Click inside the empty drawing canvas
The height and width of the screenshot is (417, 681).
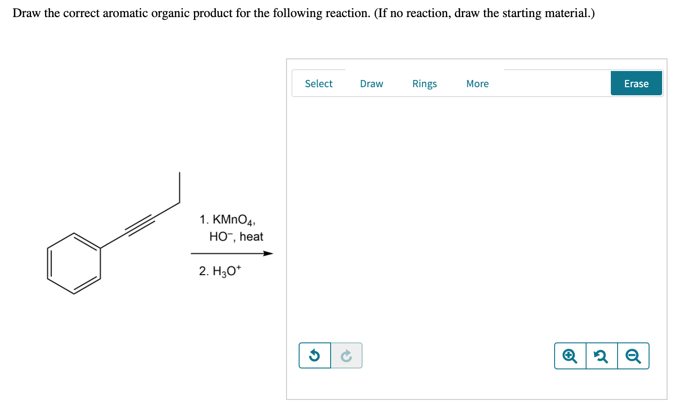(x=477, y=216)
